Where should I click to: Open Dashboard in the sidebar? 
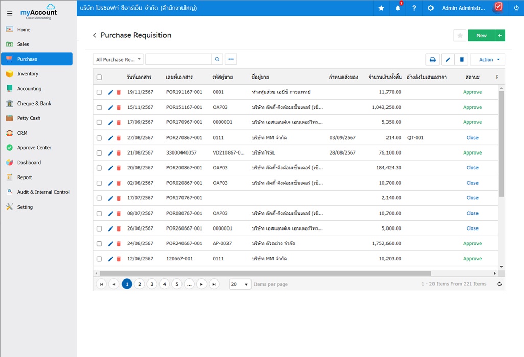pos(37,162)
